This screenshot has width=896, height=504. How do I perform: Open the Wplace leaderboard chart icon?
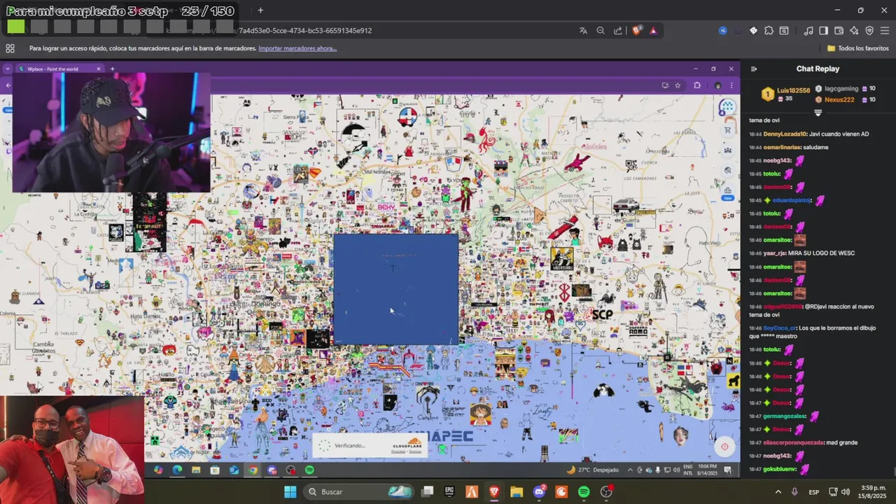728,190
